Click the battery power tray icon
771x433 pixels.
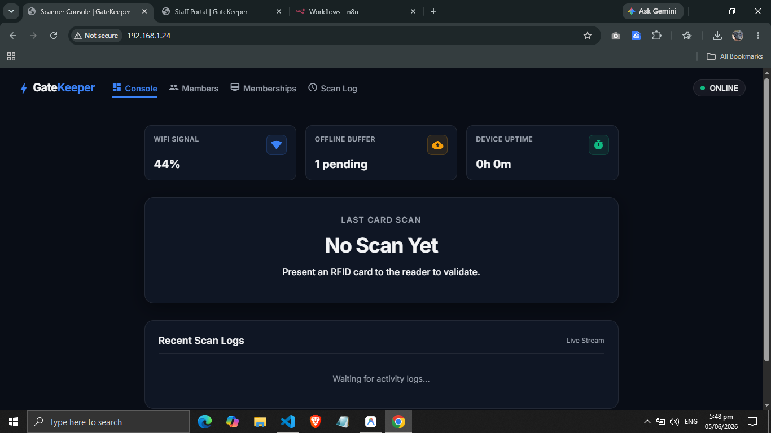click(661, 422)
